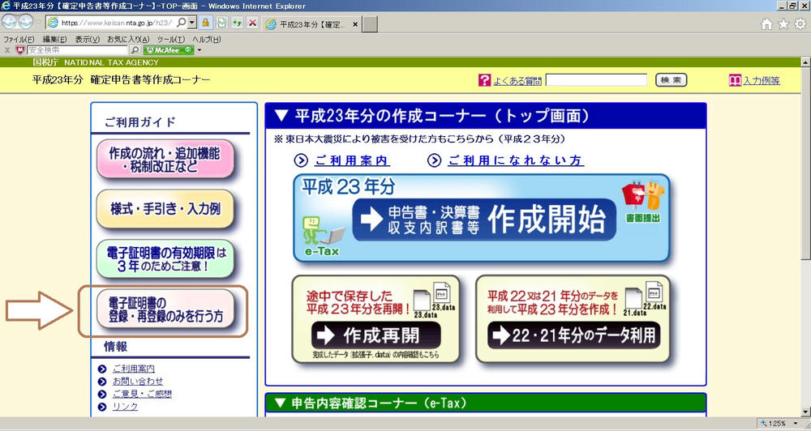Close the 平成23年分 tab

pyautogui.click(x=355, y=23)
